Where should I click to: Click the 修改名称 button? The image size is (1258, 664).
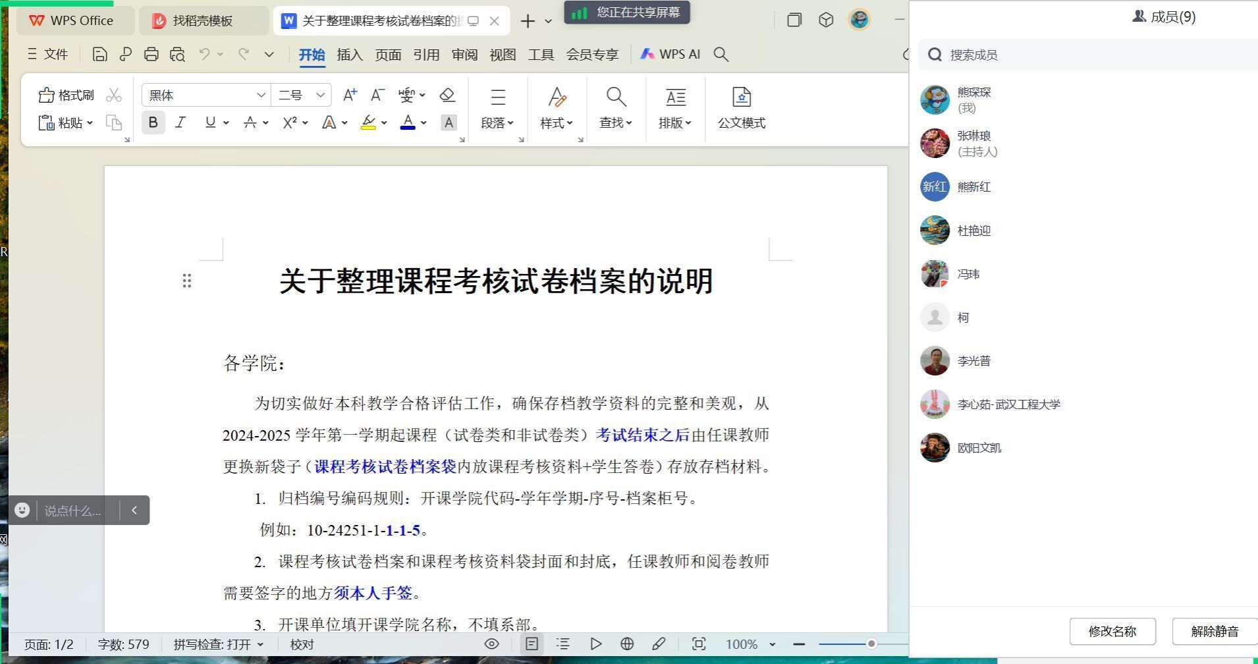click(1112, 631)
